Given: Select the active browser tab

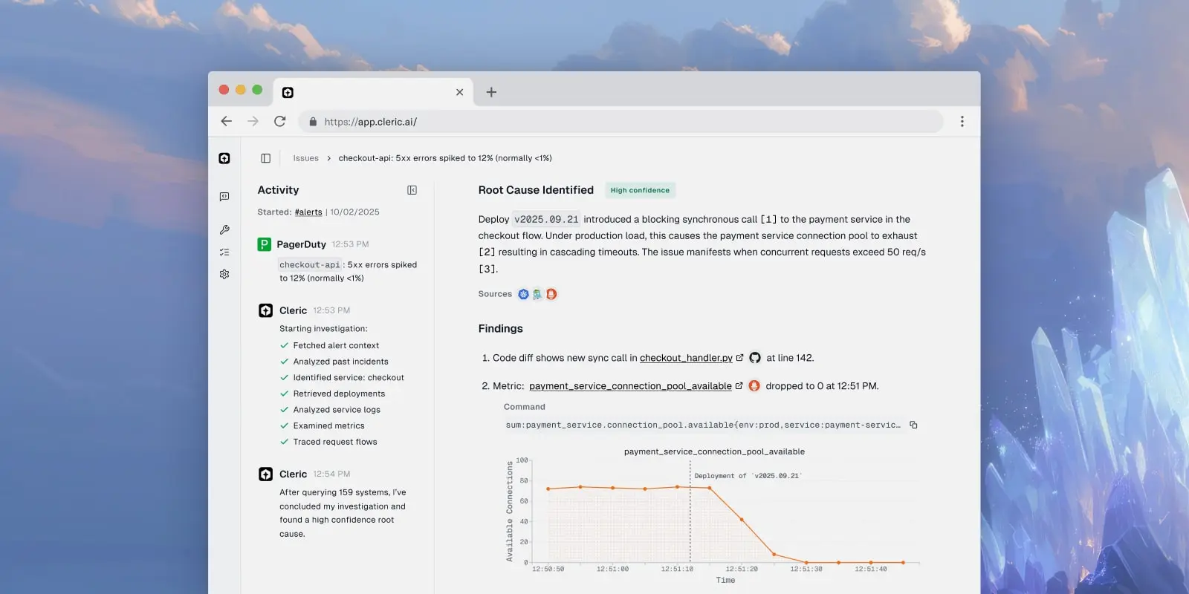Looking at the screenshot, I should pos(373,92).
